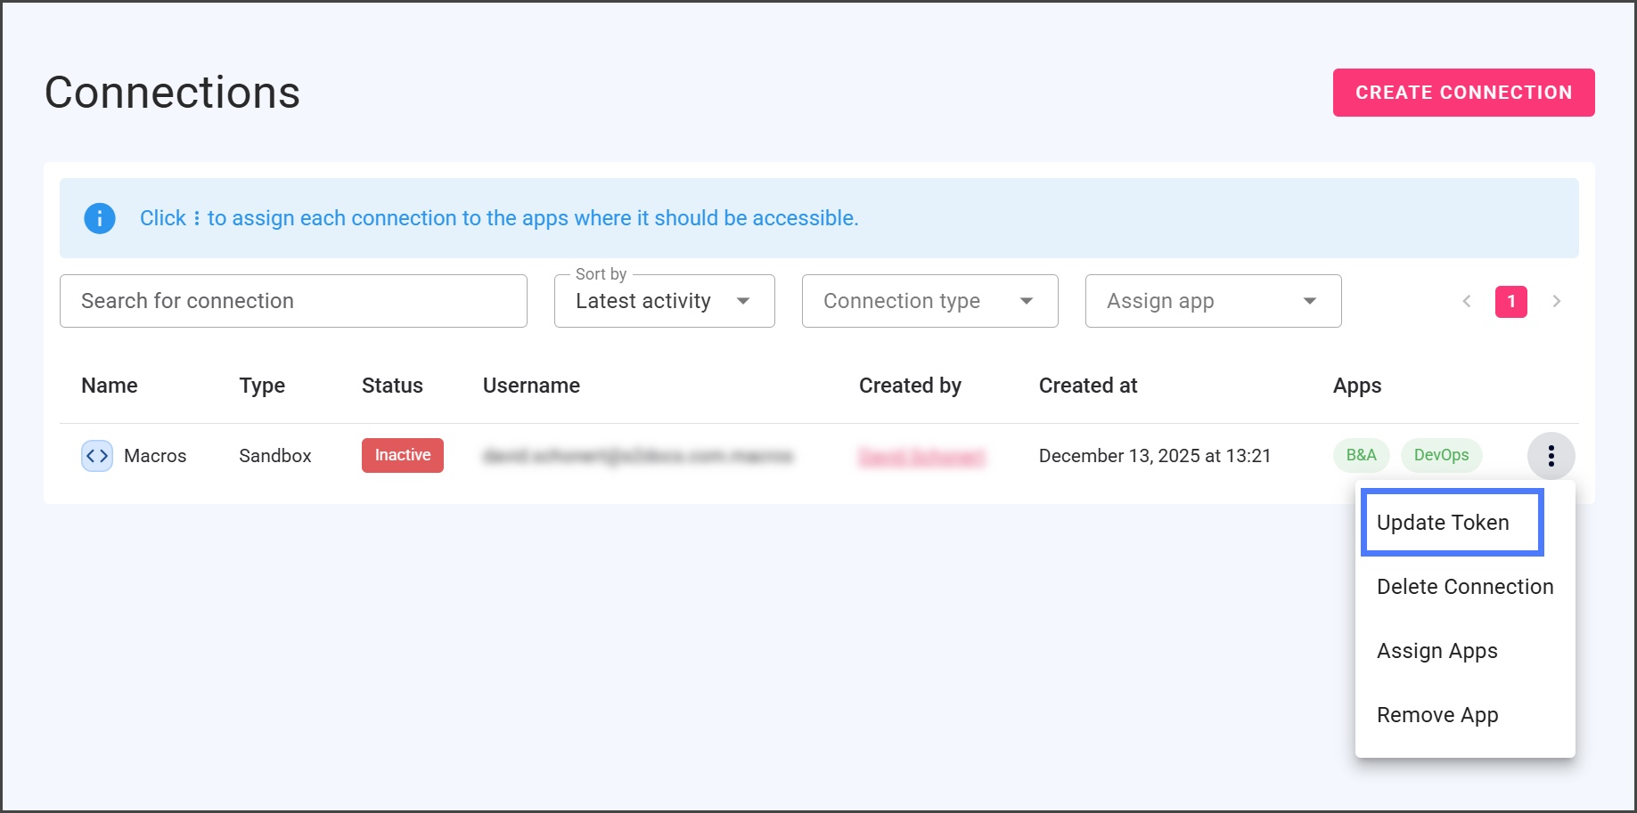Screen dimensions: 1637x813
Task: Expand the Sort by Latest activity dropdown
Action: pos(664,301)
